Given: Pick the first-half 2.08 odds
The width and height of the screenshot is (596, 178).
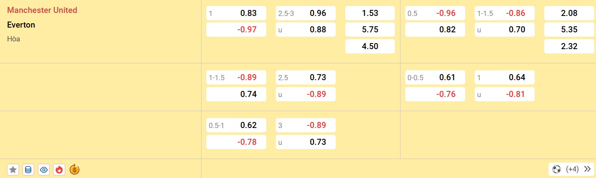Looking at the screenshot, I should coord(569,13).
